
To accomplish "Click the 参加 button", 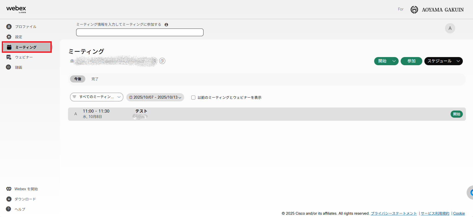I will [x=411, y=61].
